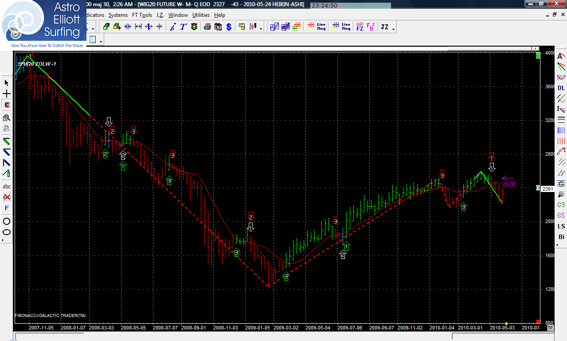Select the DL tool in right toolbar
Image resolution: width=567 pixels, height=341 pixels.
click(561, 88)
